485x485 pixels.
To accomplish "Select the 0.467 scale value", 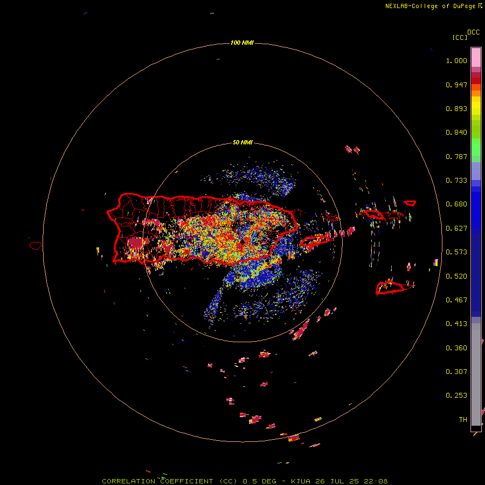I will click(456, 300).
